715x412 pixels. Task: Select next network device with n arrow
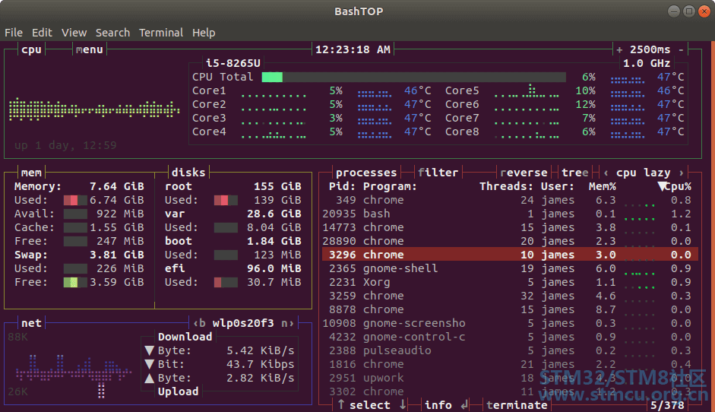click(x=287, y=323)
